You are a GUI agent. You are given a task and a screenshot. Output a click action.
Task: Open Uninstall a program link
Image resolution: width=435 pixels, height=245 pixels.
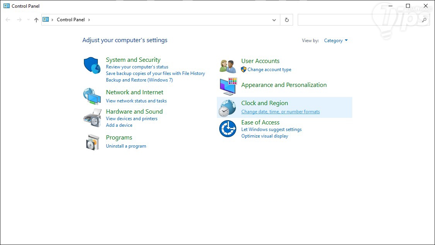126,146
